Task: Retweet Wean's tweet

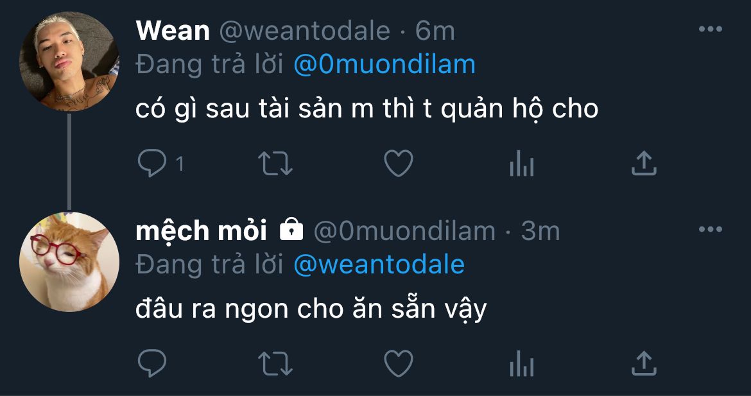Action: click(275, 163)
